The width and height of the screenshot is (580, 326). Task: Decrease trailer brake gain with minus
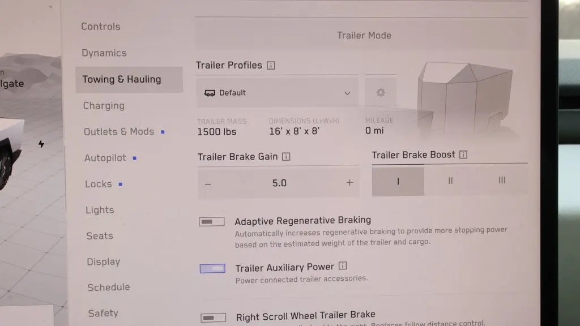(x=208, y=184)
